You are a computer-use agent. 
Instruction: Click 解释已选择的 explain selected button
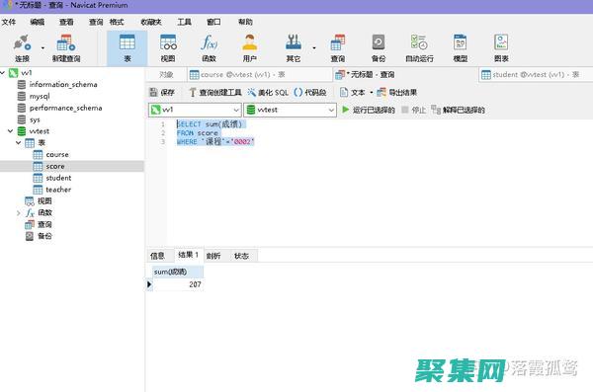coord(458,110)
